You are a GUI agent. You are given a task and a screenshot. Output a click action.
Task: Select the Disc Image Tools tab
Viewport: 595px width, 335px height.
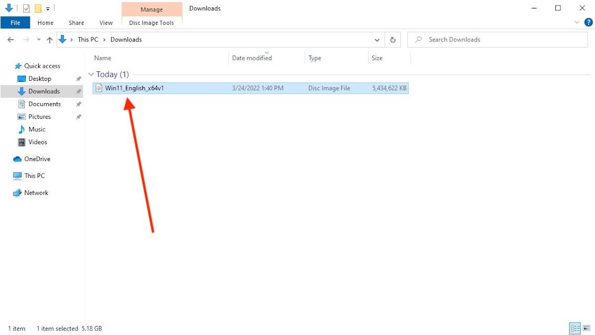152,23
